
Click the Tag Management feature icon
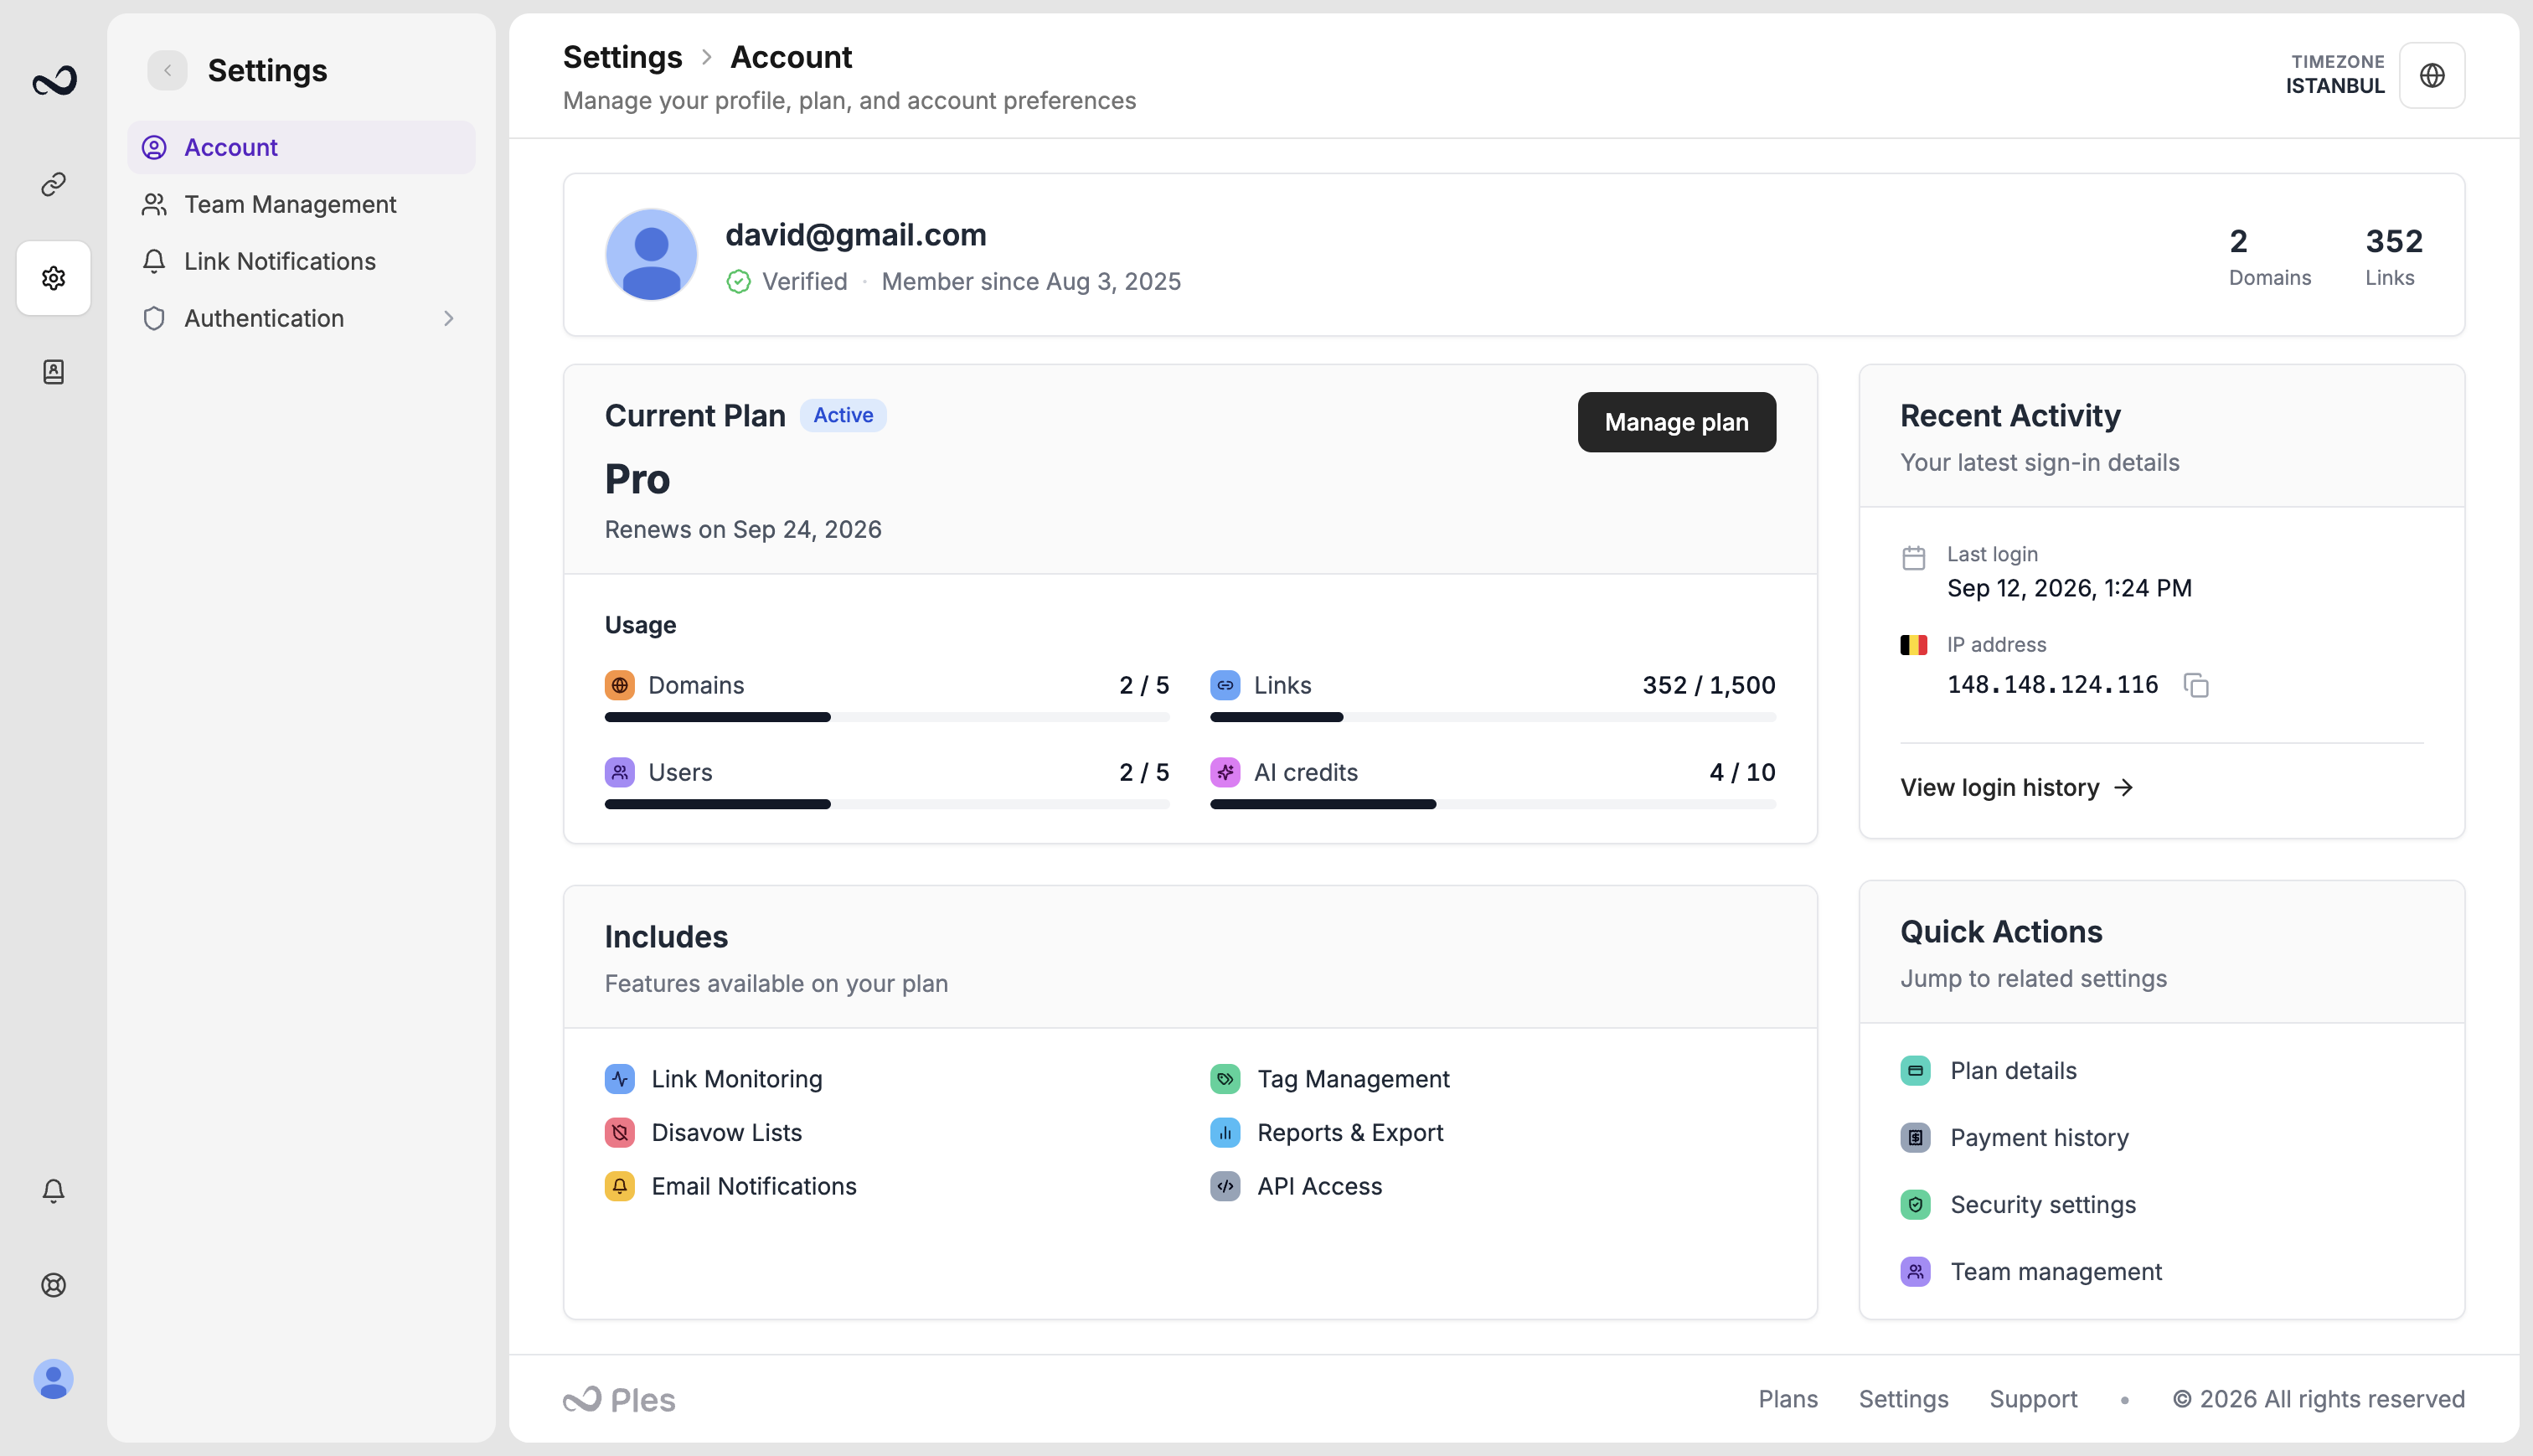[1225, 1079]
